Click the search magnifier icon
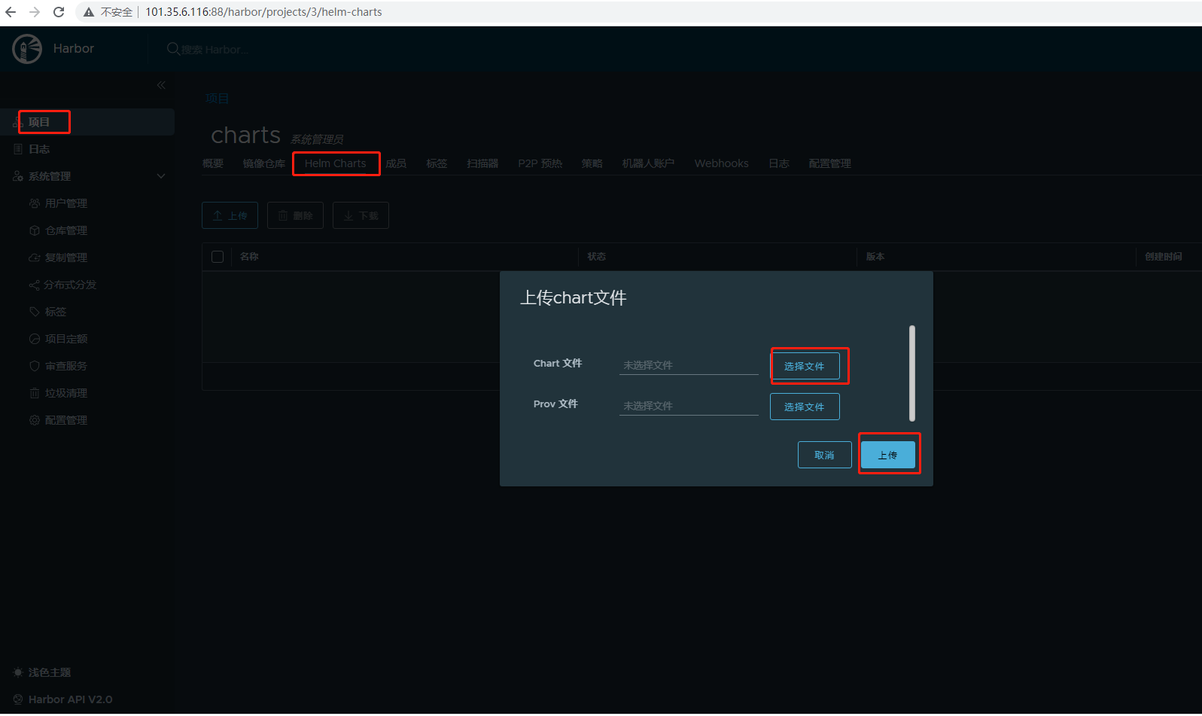This screenshot has height=716, width=1202. (x=173, y=49)
